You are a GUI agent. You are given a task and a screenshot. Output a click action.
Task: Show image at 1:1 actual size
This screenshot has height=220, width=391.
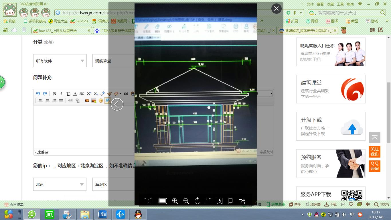tap(149, 201)
